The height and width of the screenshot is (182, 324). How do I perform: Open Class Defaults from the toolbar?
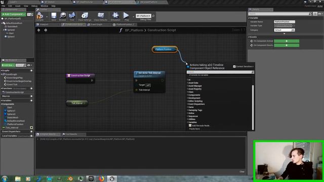[x=101, y=16]
